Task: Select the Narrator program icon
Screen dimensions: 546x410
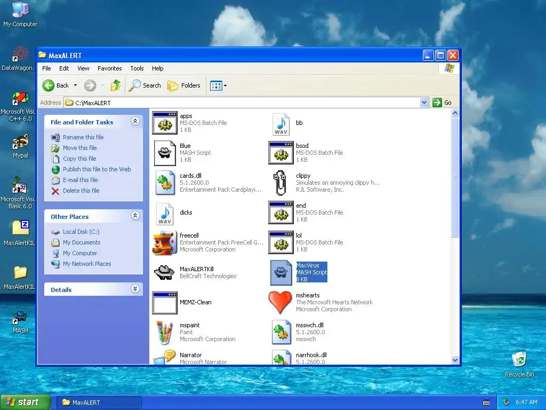Action: click(x=165, y=357)
